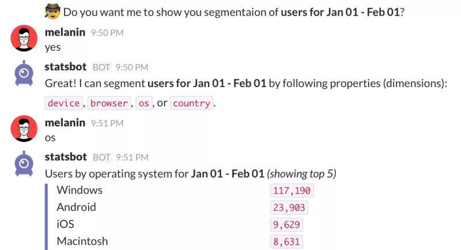Open melanin's avatar on the 'yes' message
The height and width of the screenshot is (250, 461).
24,38
